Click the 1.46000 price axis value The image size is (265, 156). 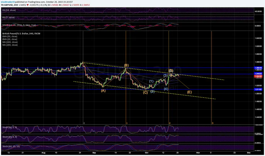click(258, 109)
